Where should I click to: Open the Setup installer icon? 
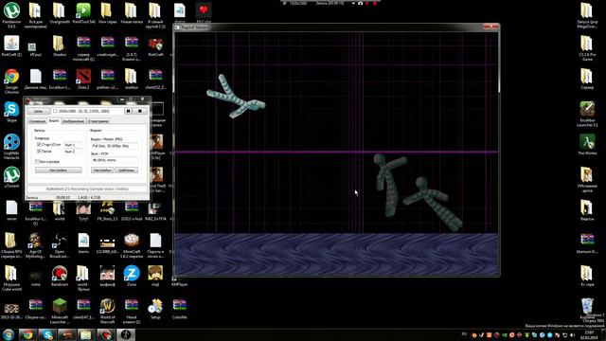tap(155, 306)
